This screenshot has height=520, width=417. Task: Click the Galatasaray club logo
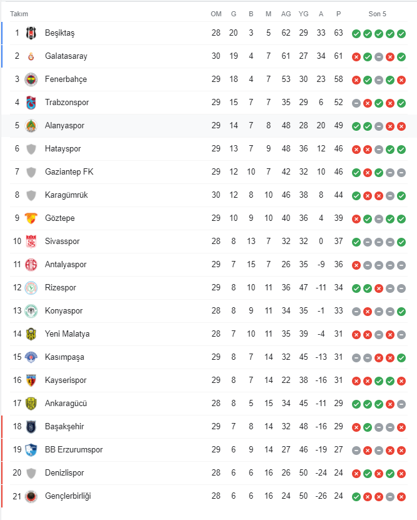tap(31, 56)
